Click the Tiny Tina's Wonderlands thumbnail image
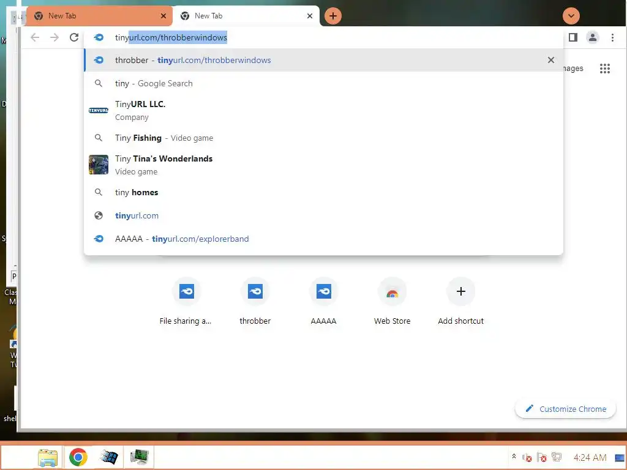 coord(99,165)
